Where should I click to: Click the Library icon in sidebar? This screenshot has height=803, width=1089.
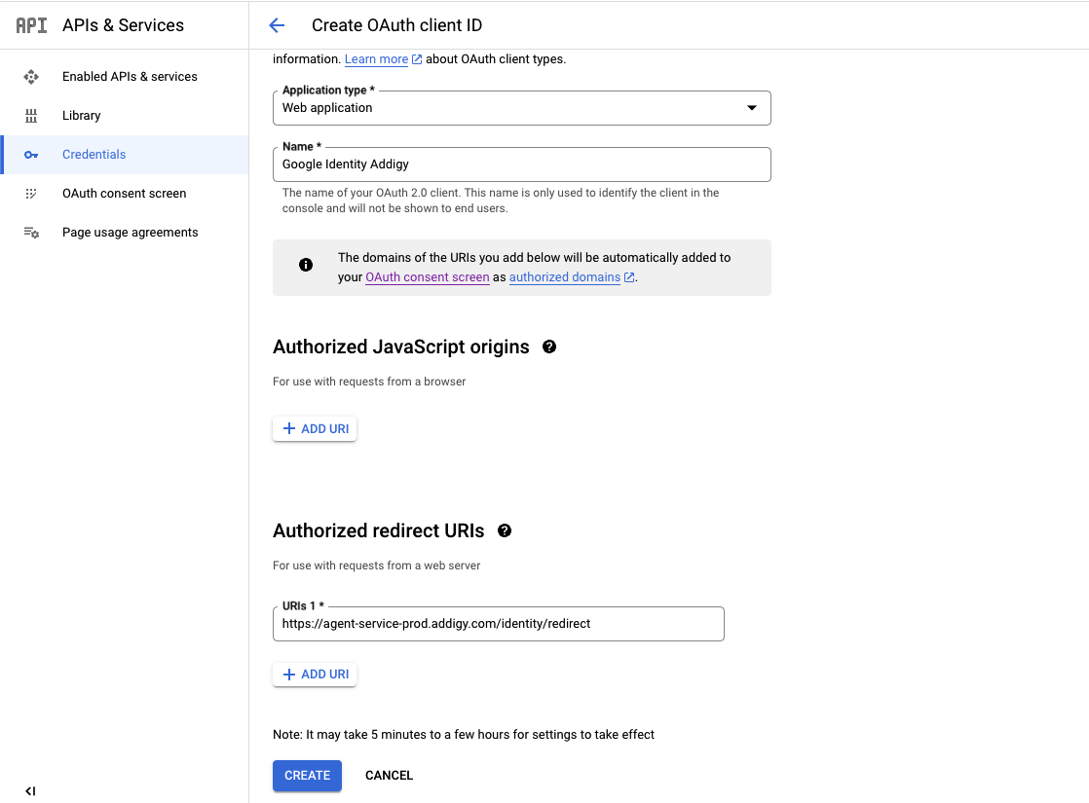31,116
